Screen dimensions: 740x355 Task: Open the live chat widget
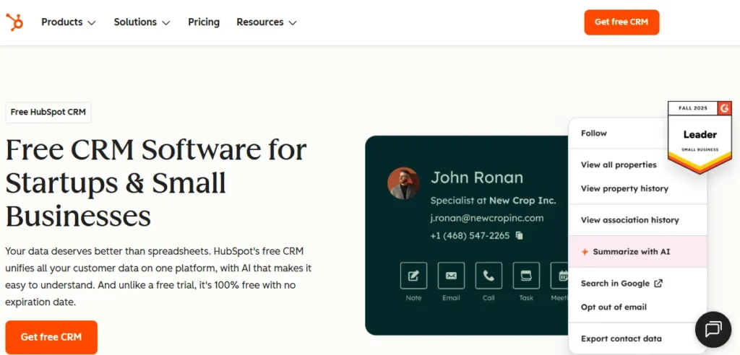click(x=713, y=330)
